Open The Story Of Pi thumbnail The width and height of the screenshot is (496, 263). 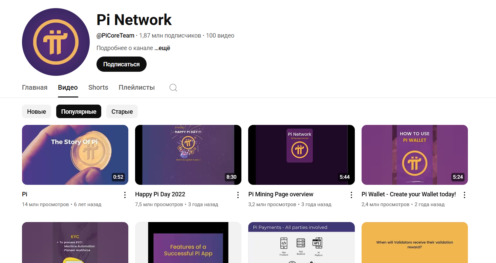tap(75, 155)
